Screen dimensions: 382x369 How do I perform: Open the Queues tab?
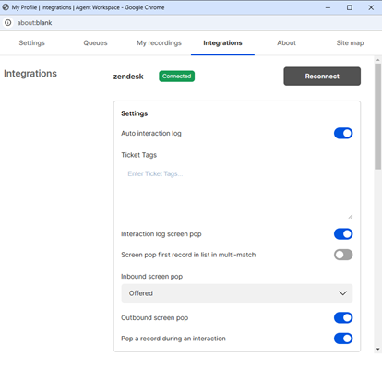[x=95, y=43]
